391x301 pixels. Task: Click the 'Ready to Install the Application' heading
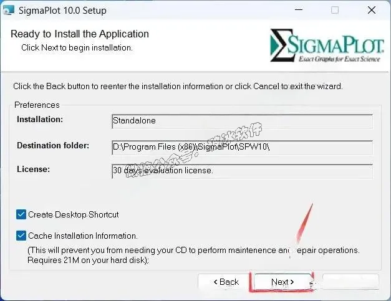[80, 34]
